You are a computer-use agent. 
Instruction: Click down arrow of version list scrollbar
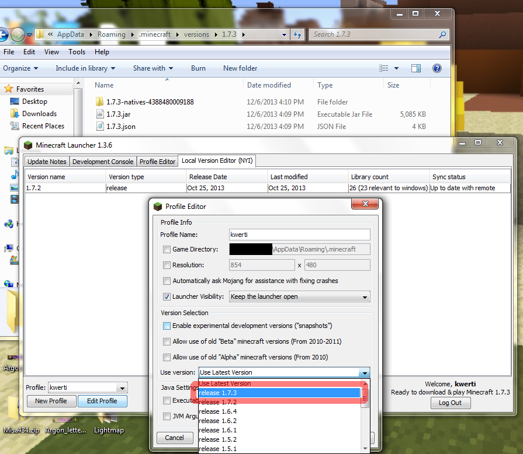click(x=365, y=449)
